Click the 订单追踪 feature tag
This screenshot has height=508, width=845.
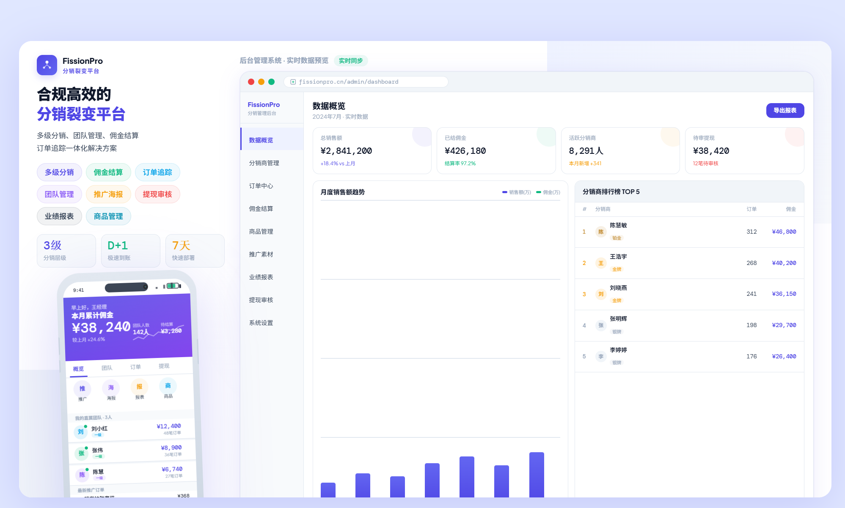click(157, 172)
